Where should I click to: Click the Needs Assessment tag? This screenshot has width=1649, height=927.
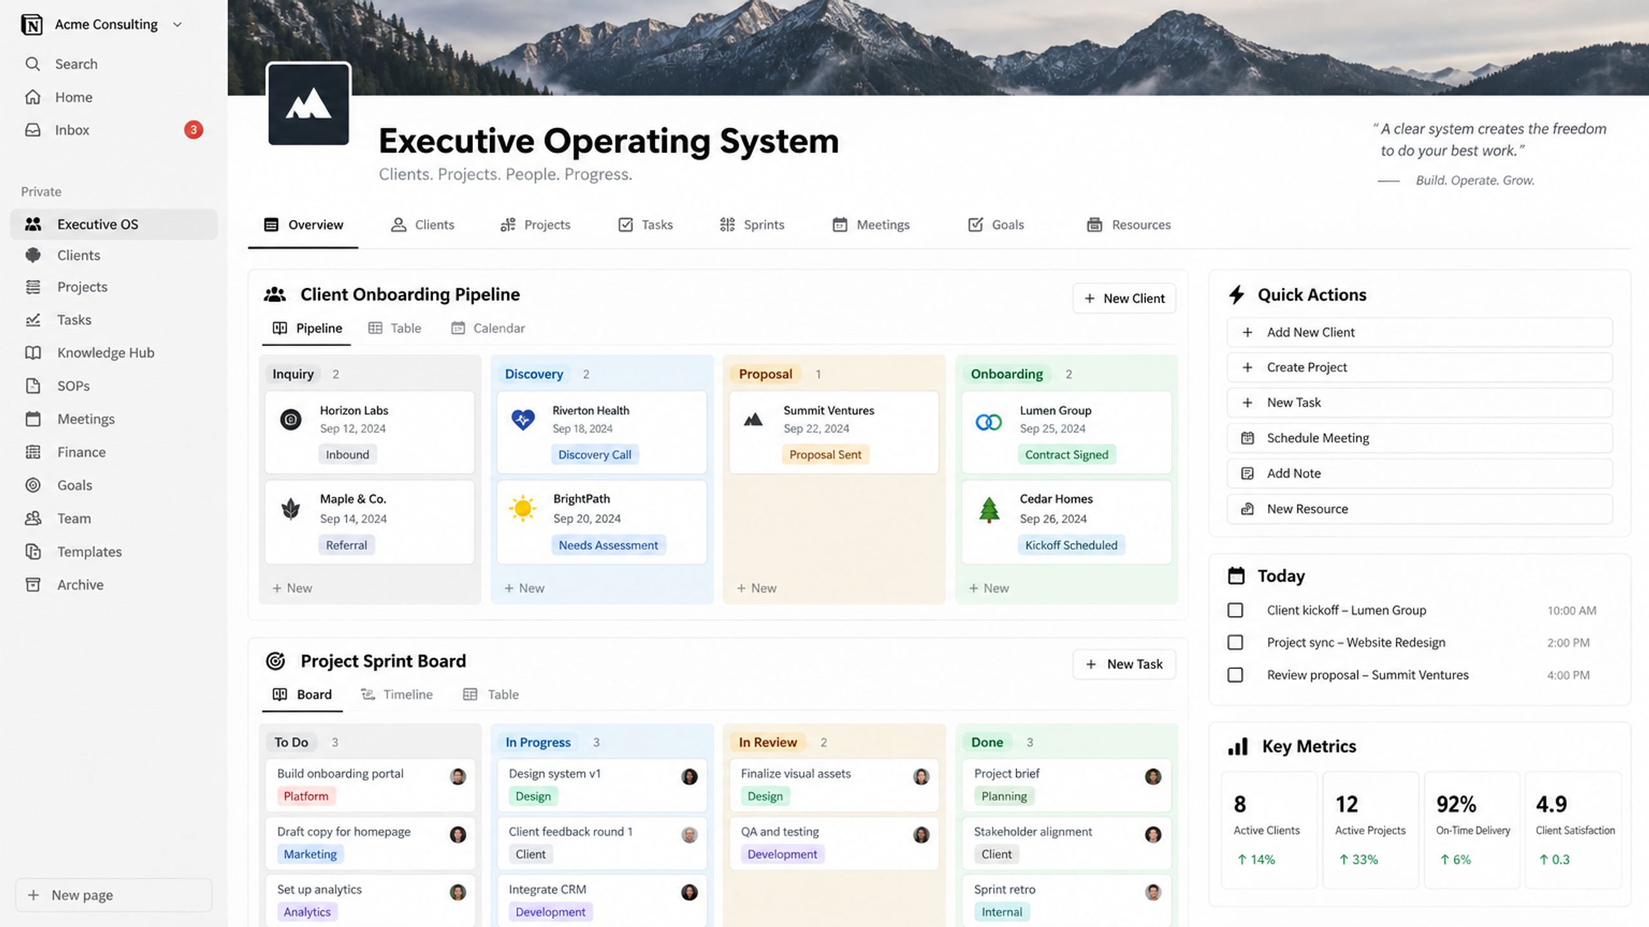click(608, 545)
